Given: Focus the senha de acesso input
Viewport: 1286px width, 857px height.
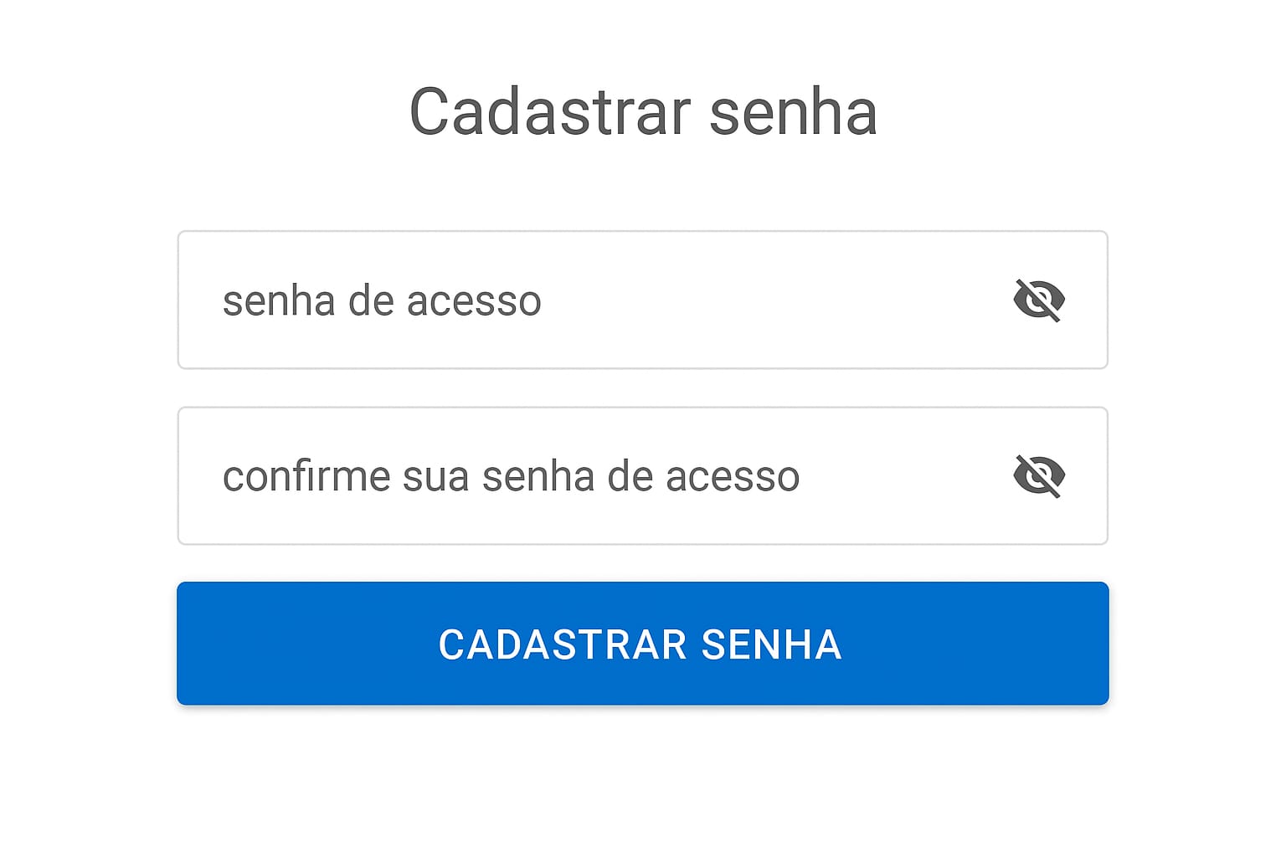Looking at the screenshot, I should (586, 300).
